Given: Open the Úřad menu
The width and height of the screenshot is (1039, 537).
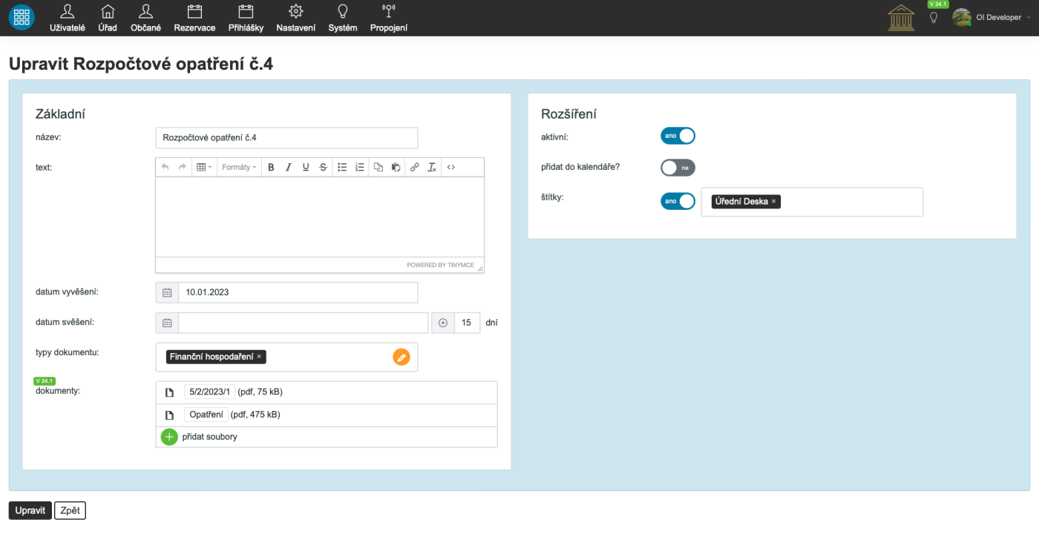Looking at the screenshot, I should pos(108,18).
